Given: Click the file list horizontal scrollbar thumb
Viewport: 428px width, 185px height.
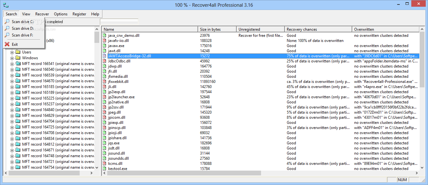Looking at the screenshot, I should pyautogui.click(x=184, y=173).
